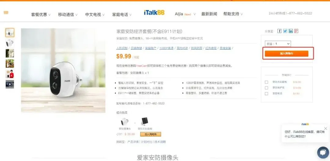
Task: Expand the 帮助支持 menu
Action: click(233, 14)
